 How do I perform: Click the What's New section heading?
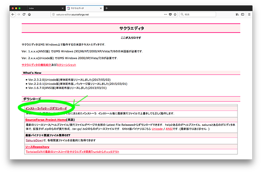point(32,73)
